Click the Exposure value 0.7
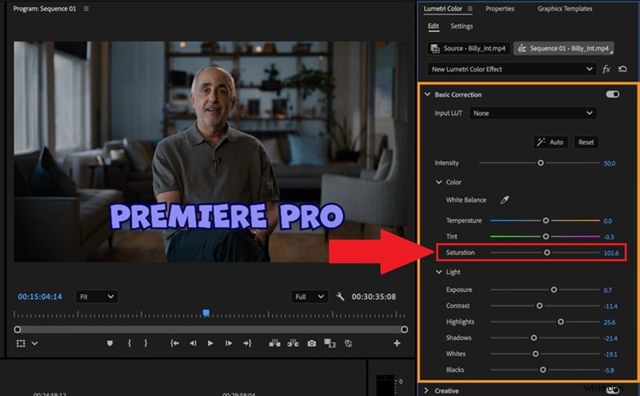Image resolution: width=640 pixels, height=396 pixels. coord(608,290)
